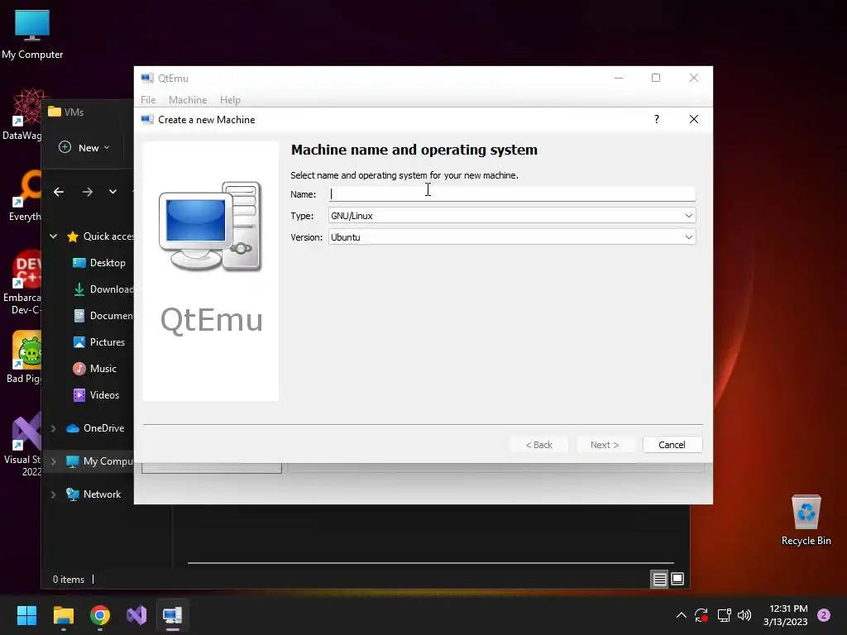Close the Create a new Machine dialog
The image size is (847, 635).
pos(694,119)
